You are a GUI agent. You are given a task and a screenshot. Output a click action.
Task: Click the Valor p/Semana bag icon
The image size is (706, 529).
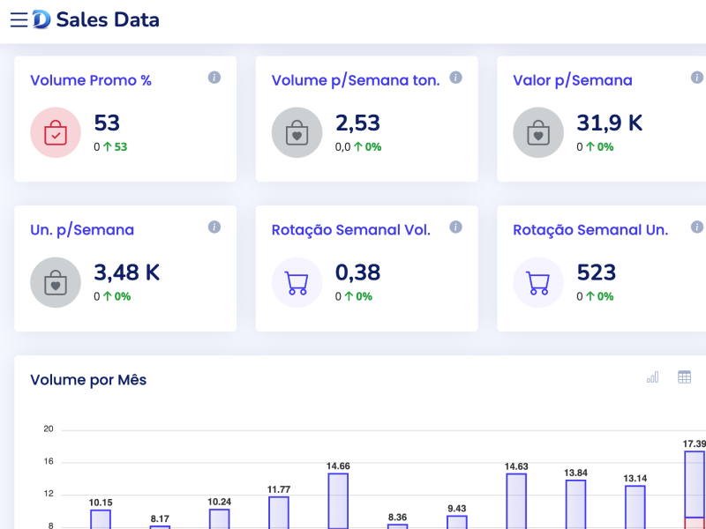coord(538,133)
